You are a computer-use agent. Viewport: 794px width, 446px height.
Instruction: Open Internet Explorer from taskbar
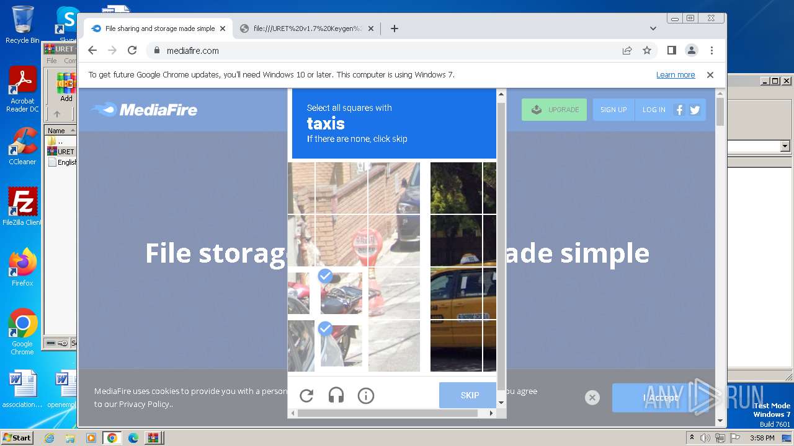tap(49, 438)
